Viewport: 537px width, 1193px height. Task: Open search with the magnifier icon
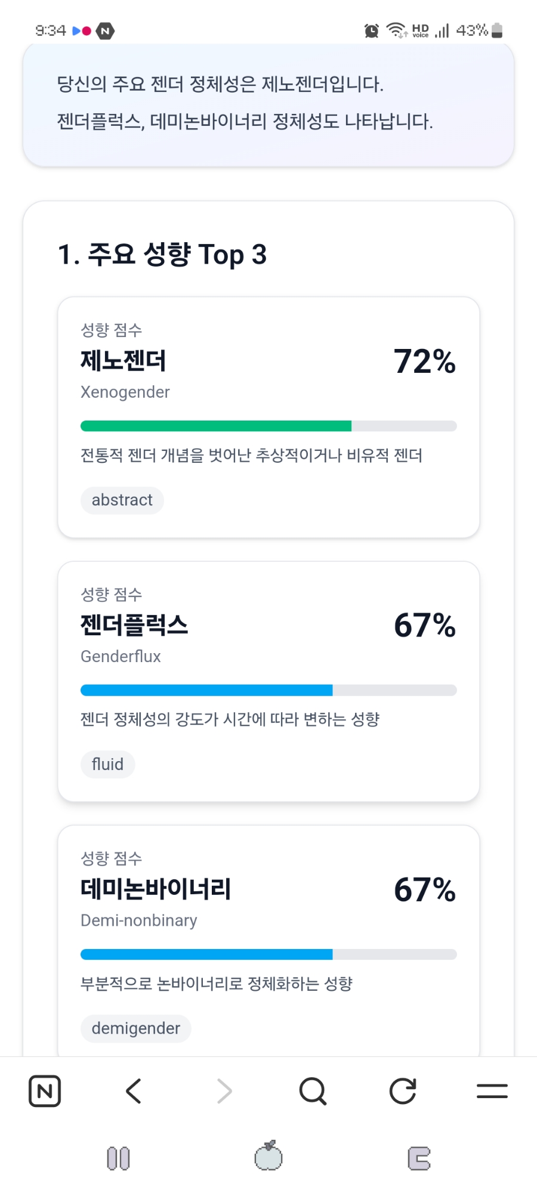click(x=313, y=1091)
